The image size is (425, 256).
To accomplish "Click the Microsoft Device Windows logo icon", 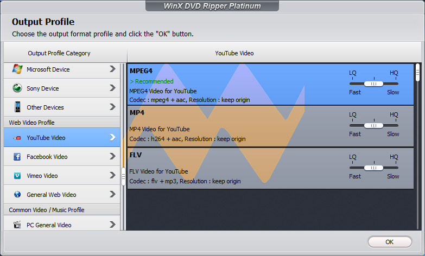I will pyautogui.click(x=17, y=69).
